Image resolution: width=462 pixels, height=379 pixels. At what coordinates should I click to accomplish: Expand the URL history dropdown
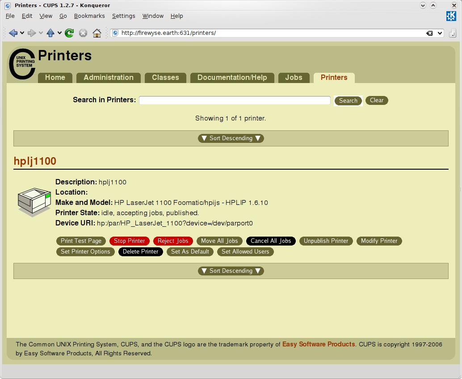tap(440, 33)
